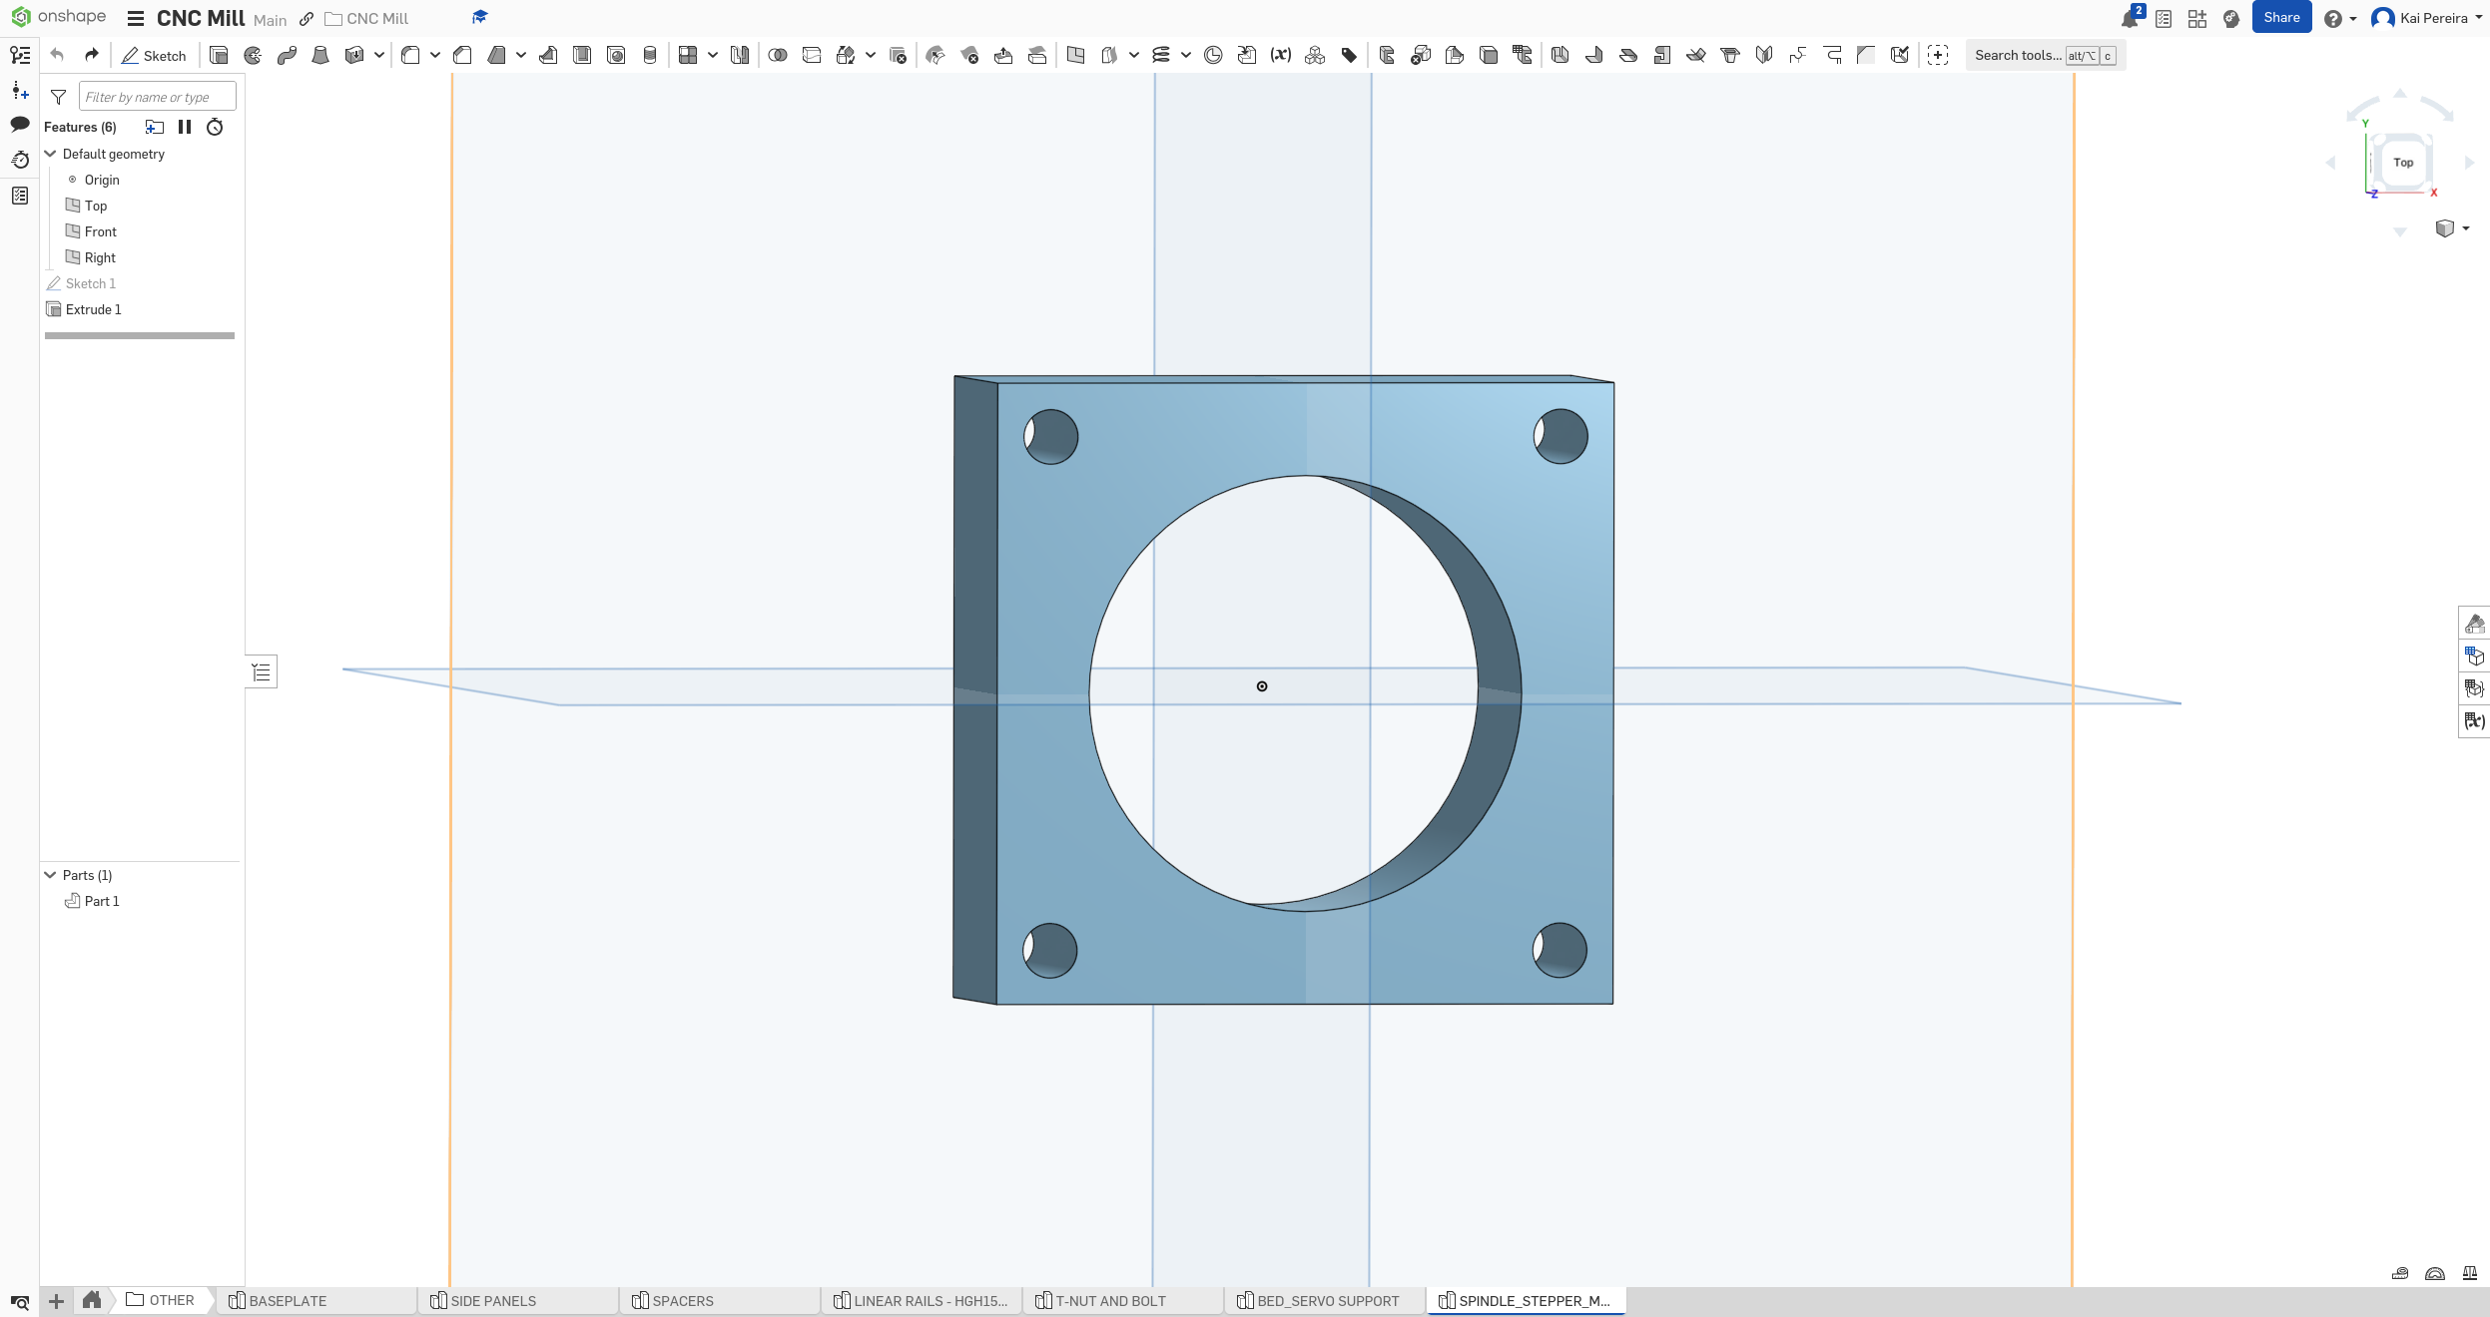Expand the Transform dropdown arrow
Image resolution: width=2490 pixels, height=1317 pixels.
click(x=871, y=56)
